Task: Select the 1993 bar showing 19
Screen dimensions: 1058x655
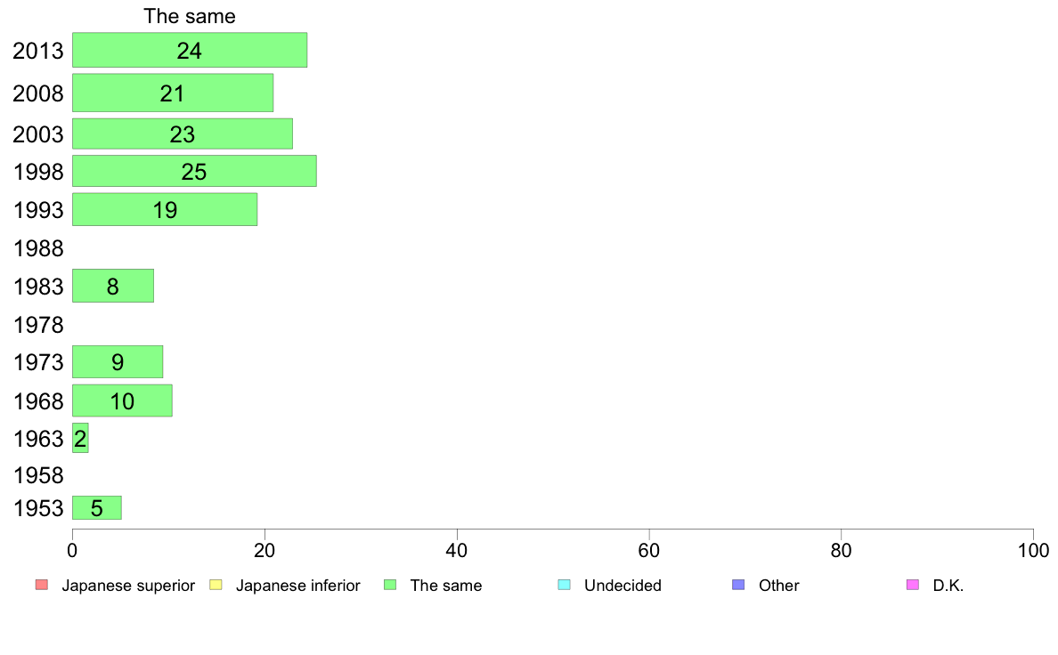Action: (165, 210)
